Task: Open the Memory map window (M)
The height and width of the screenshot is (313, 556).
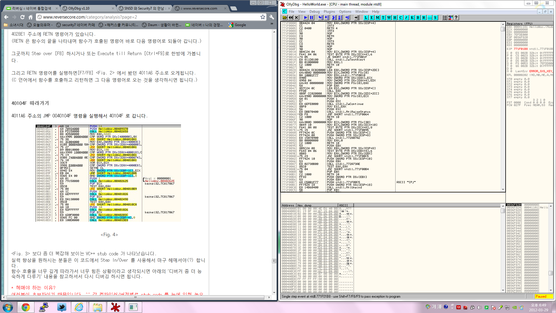Action: [377, 18]
